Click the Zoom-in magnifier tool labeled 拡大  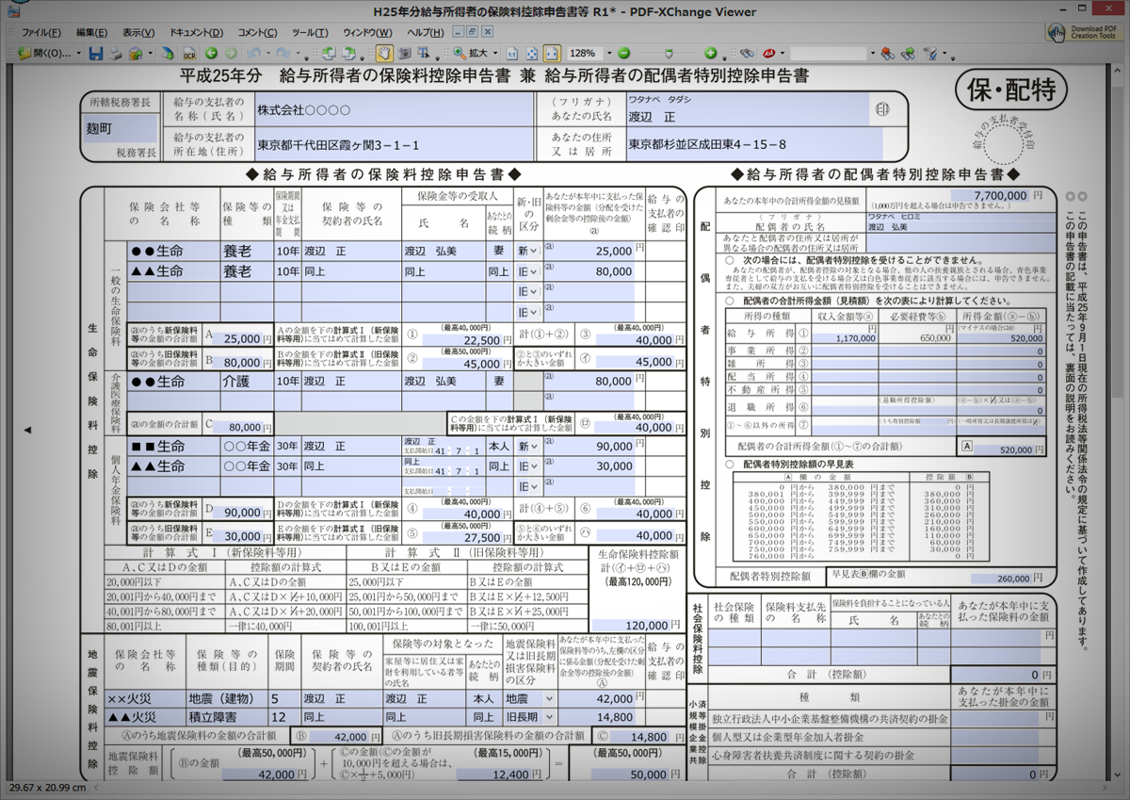pos(469,53)
